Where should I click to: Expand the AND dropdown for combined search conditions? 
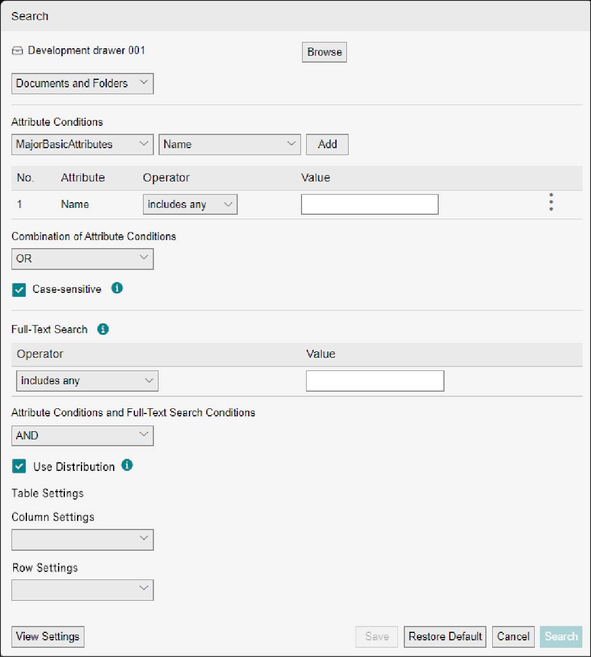pyautogui.click(x=82, y=435)
